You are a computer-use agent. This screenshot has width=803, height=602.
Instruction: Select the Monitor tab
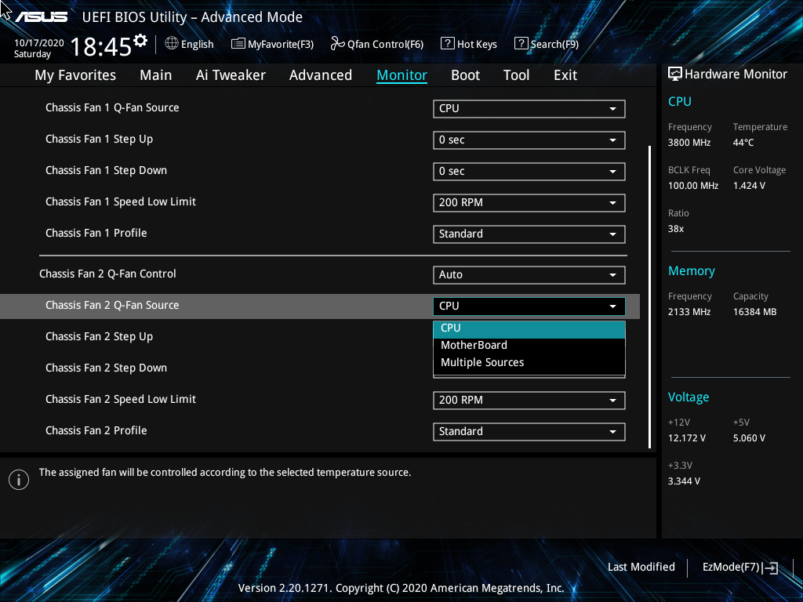click(x=402, y=75)
